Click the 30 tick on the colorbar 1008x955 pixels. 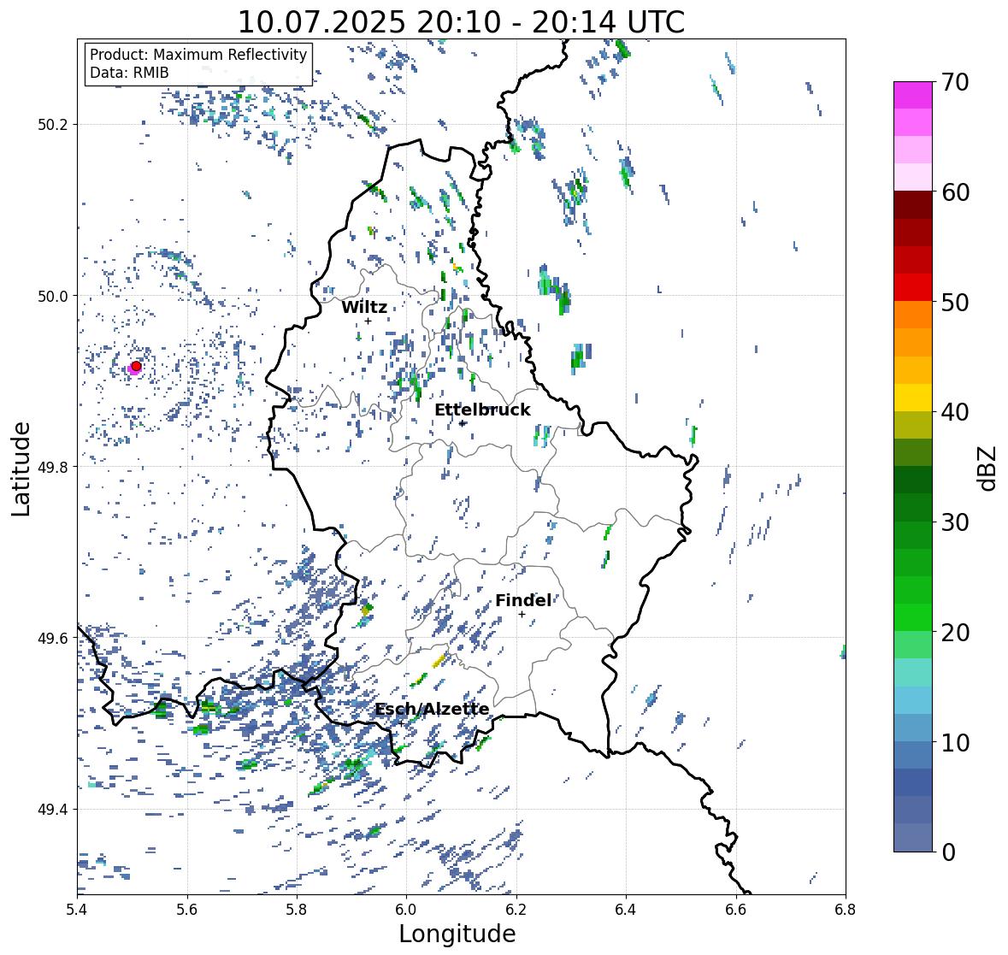click(x=954, y=522)
